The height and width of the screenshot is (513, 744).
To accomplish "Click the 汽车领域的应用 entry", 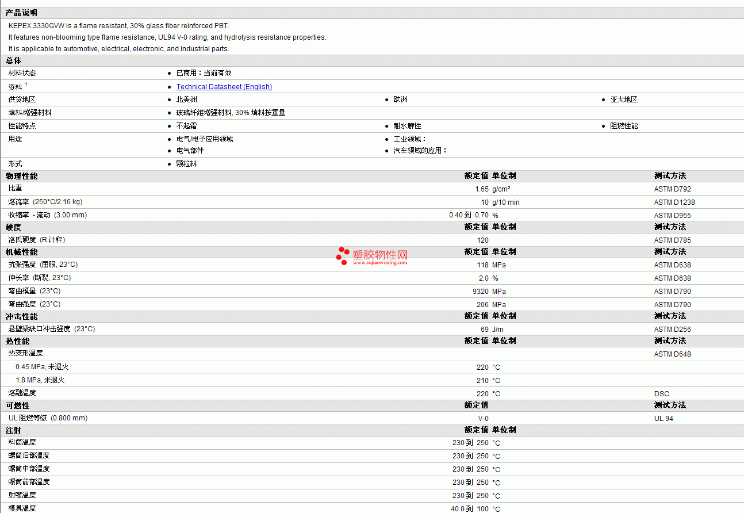I will tap(420, 151).
